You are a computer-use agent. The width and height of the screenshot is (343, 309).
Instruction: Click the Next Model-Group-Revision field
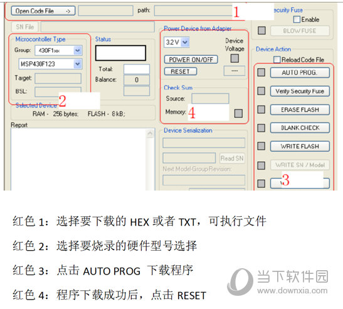point(204,180)
